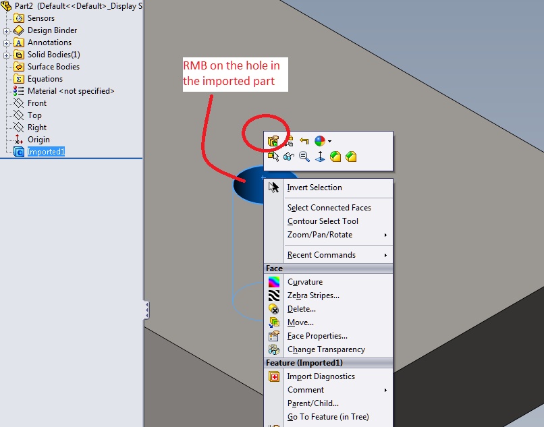Click the Front plane icon
The width and height of the screenshot is (544, 427).
(x=18, y=103)
